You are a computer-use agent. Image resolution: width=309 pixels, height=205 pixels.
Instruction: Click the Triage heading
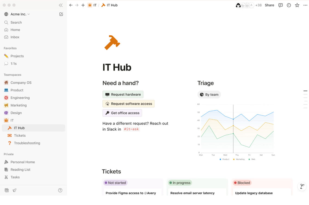pyautogui.click(x=206, y=83)
